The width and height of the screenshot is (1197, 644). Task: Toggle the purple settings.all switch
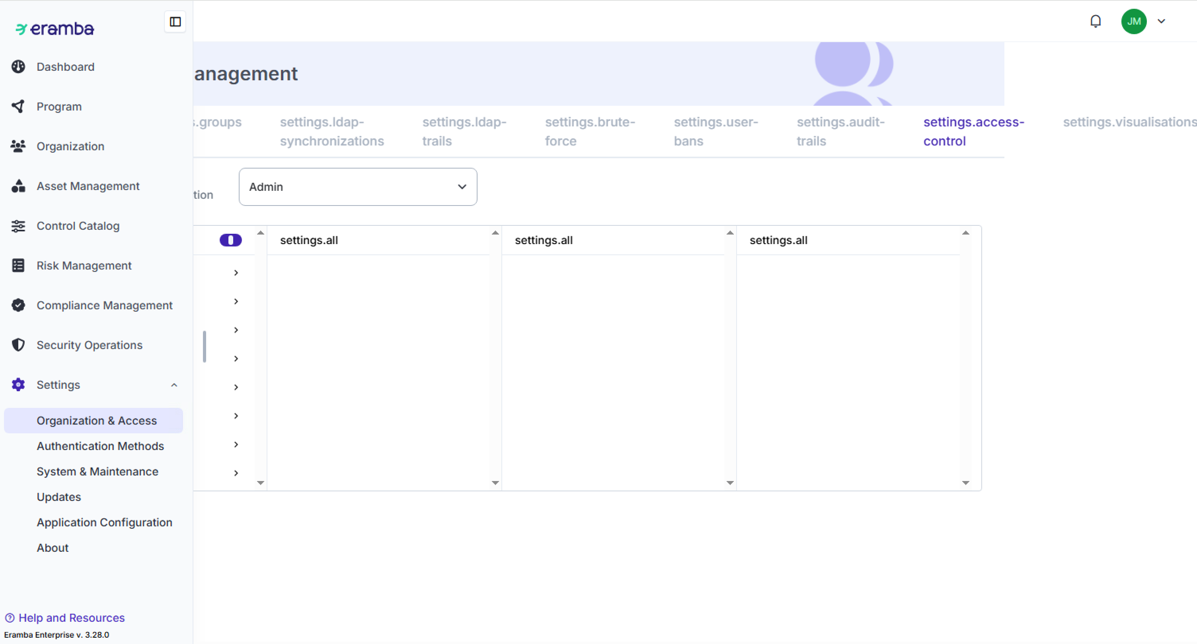pos(230,240)
